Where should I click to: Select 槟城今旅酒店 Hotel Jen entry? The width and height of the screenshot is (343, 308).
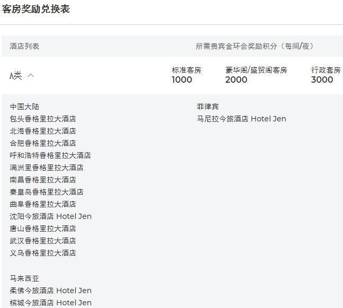click(50, 303)
